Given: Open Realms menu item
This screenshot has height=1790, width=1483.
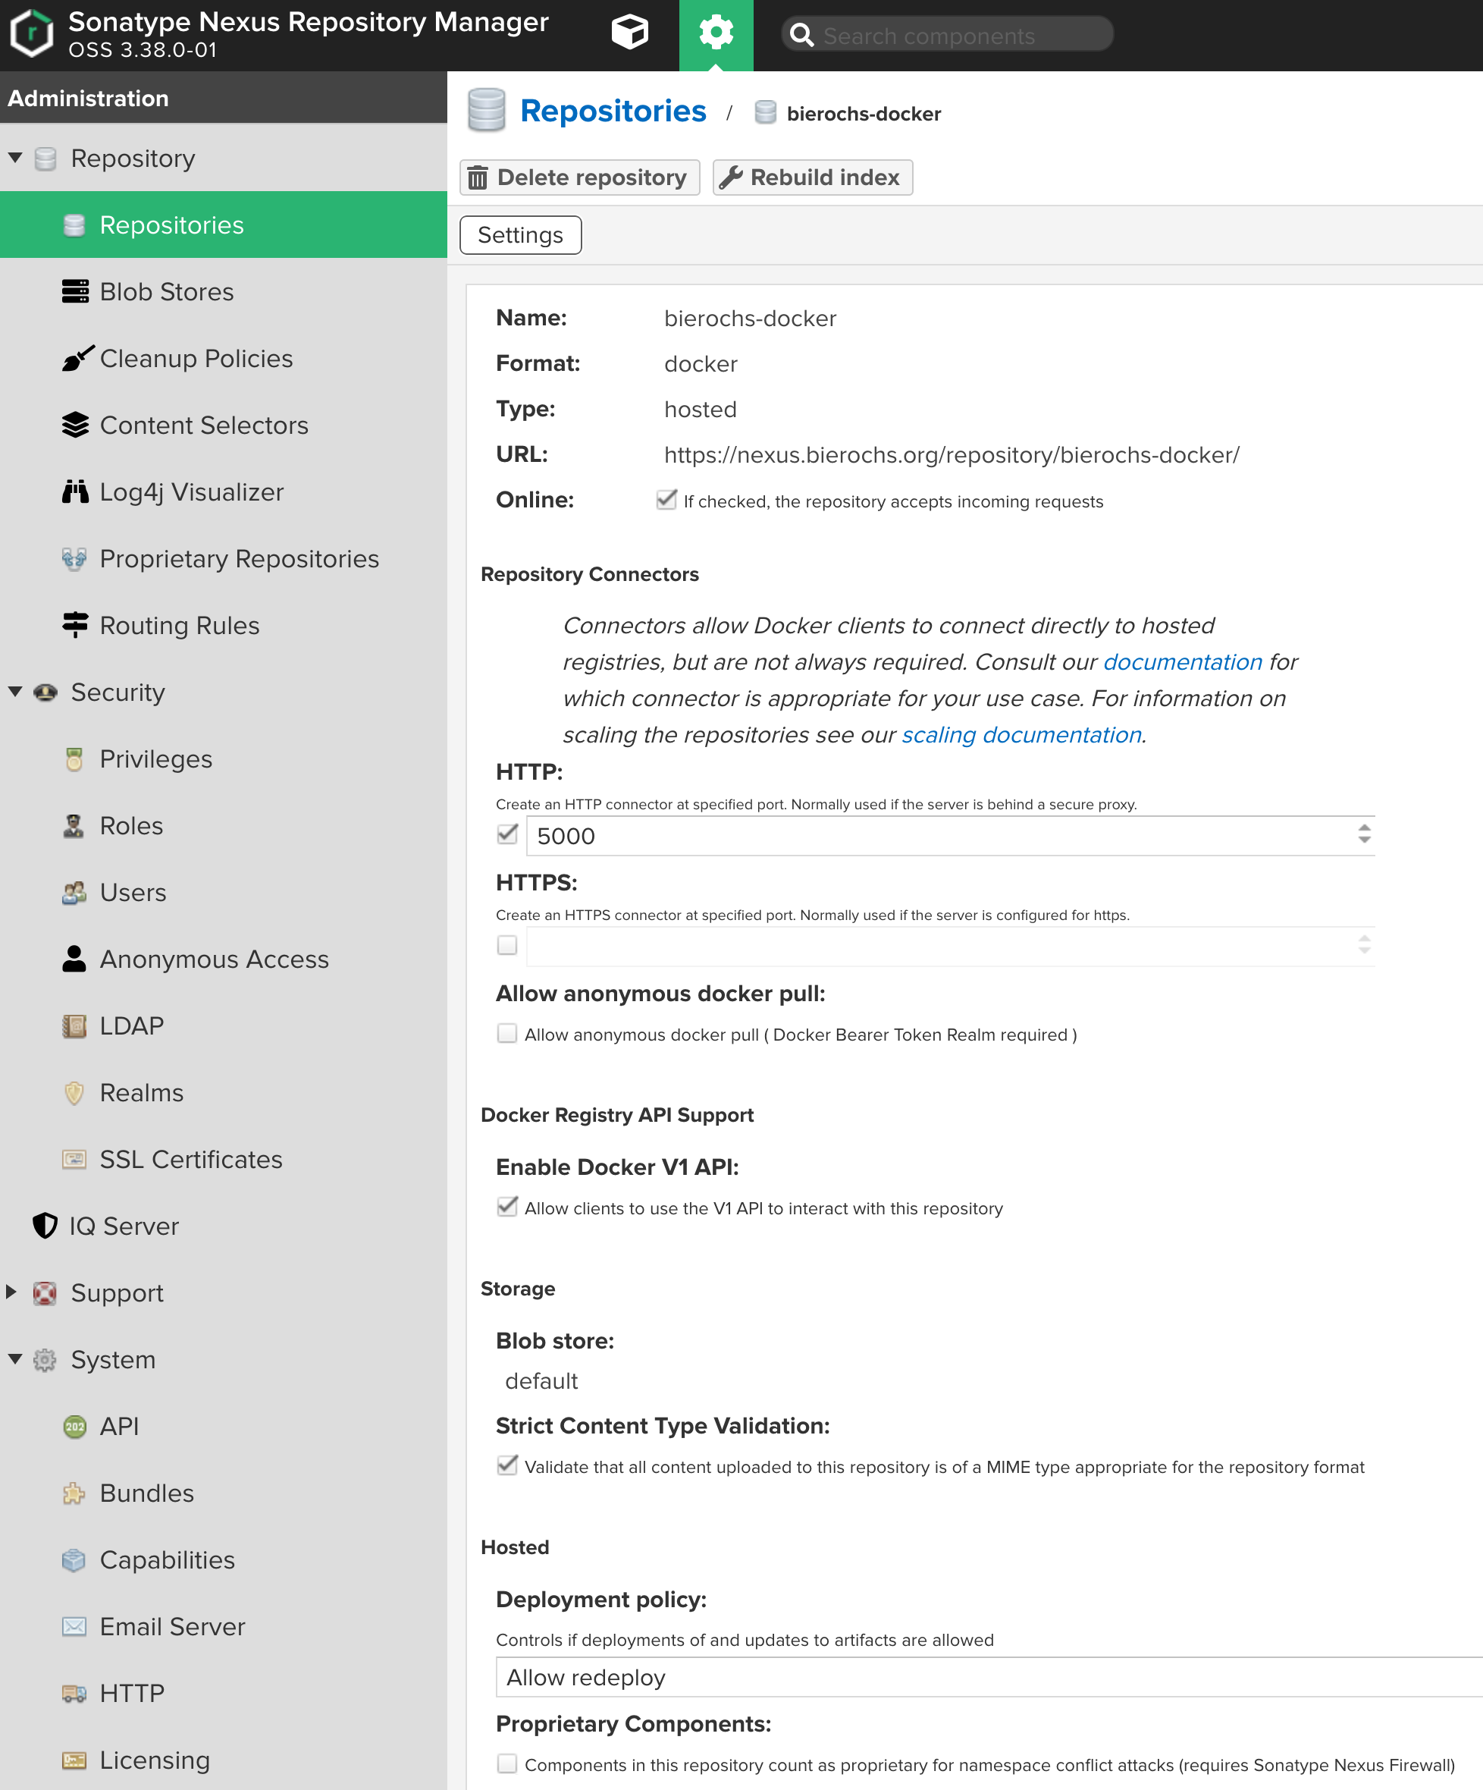Looking at the screenshot, I should [x=223, y=1093].
